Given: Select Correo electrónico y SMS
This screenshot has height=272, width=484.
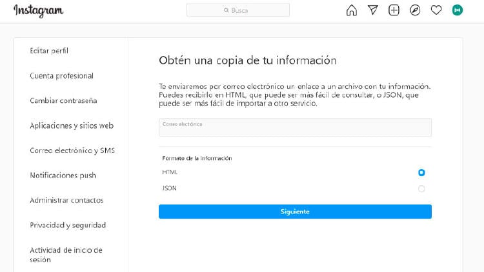Looking at the screenshot, I should 72,150.
